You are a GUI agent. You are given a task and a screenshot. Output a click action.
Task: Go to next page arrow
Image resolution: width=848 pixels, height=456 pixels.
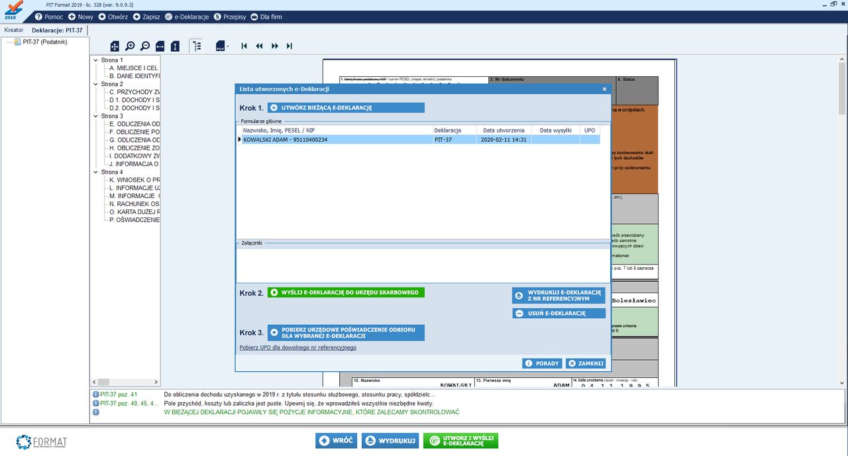pyautogui.click(x=274, y=46)
